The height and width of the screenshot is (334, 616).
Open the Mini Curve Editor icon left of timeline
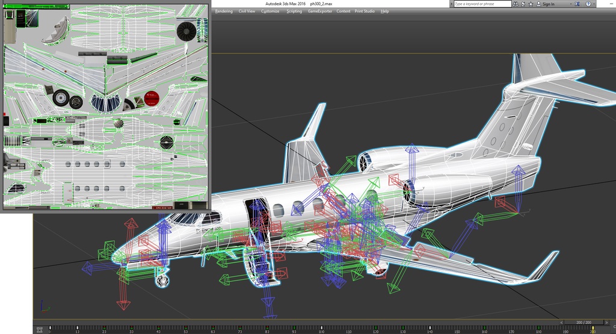[x=39, y=329]
